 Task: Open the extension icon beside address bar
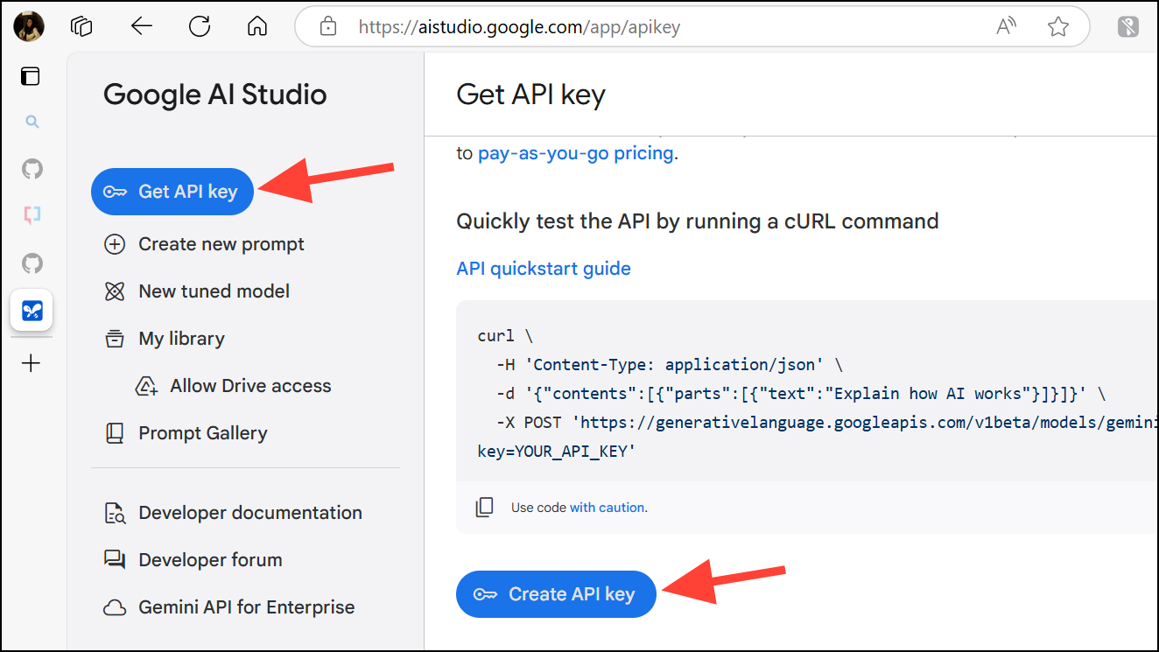click(1128, 27)
